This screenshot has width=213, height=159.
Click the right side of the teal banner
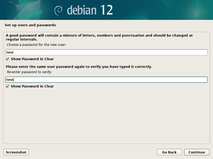pyautogui.click(x=173, y=10)
